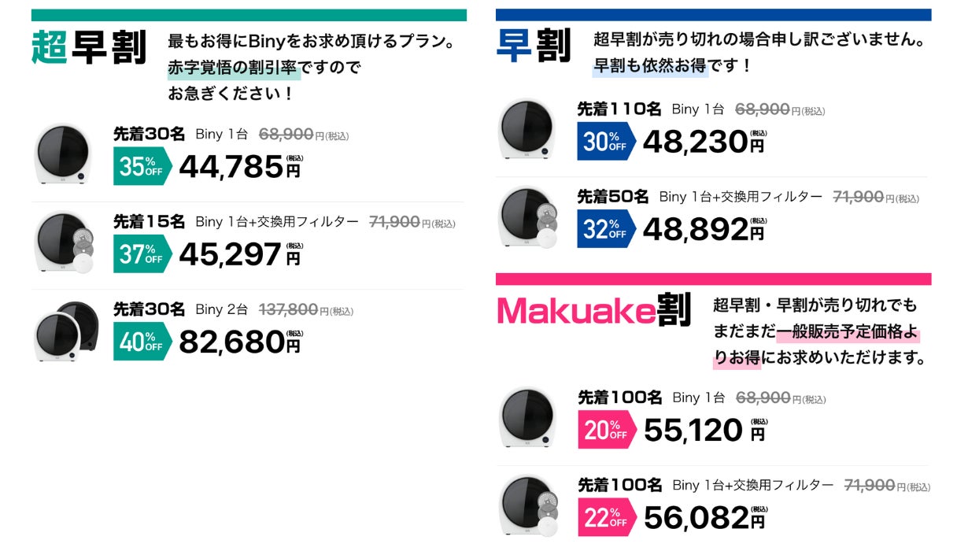Click the green 40% OFF badge

(x=142, y=341)
